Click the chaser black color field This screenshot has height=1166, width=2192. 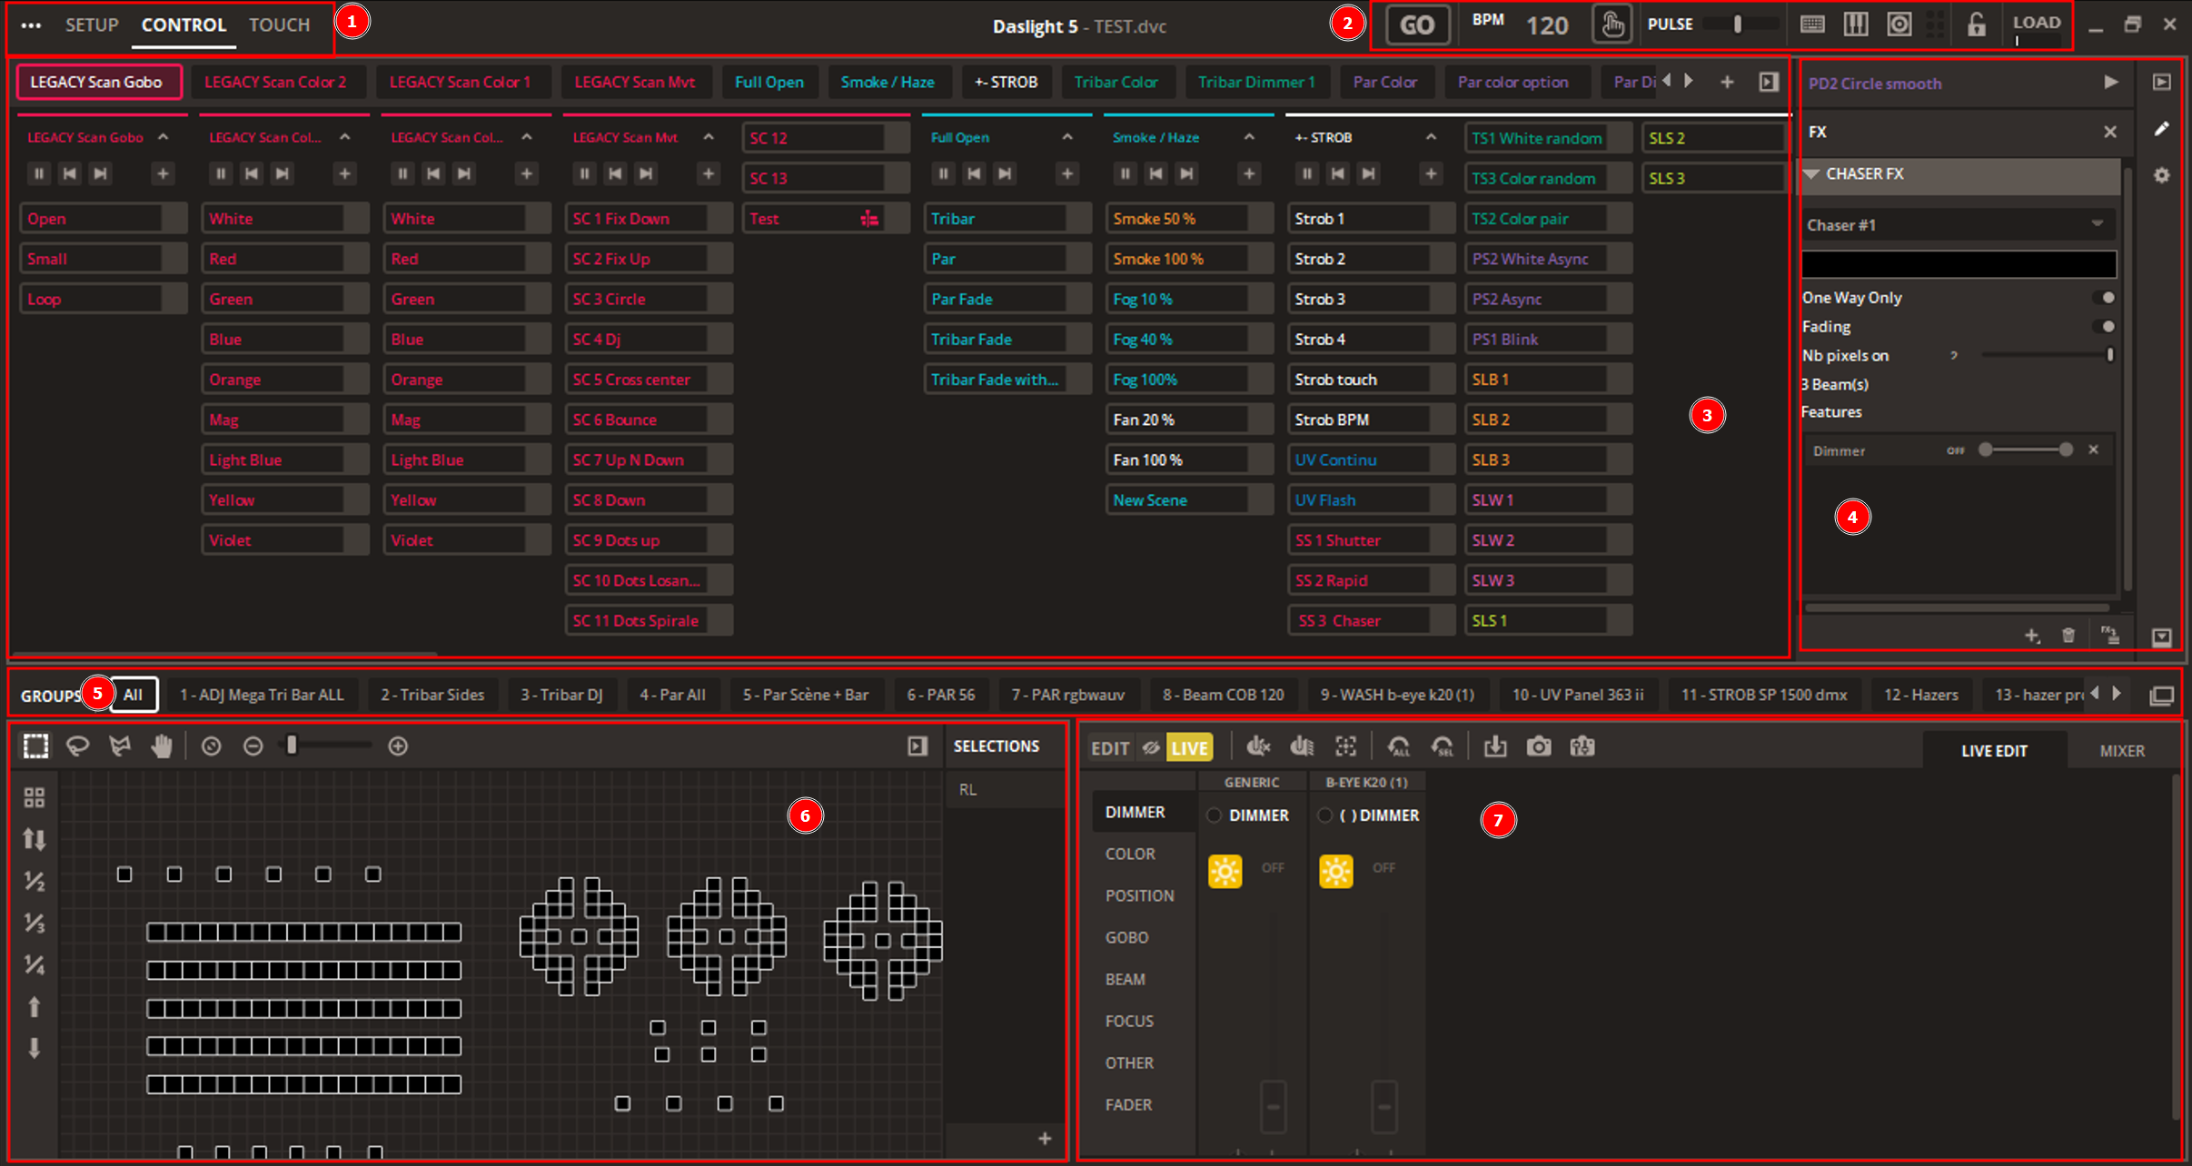(1959, 264)
